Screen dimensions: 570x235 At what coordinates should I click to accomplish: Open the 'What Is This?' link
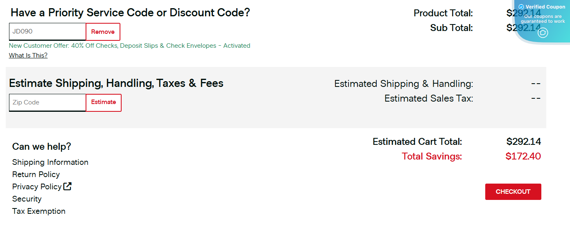point(28,55)
